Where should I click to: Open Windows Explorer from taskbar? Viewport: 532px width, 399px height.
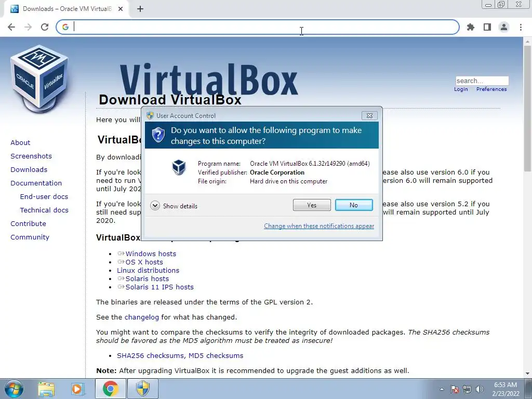46,389
